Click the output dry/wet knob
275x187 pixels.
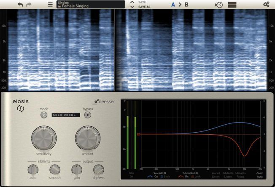pyautogui.click(x=99, y=170)
